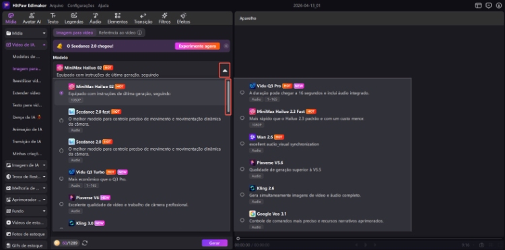Click the preview timeline playhead handle
505x250 pixels.
(238, 239)
